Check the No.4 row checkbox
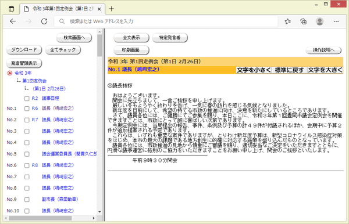 (27, 143)
